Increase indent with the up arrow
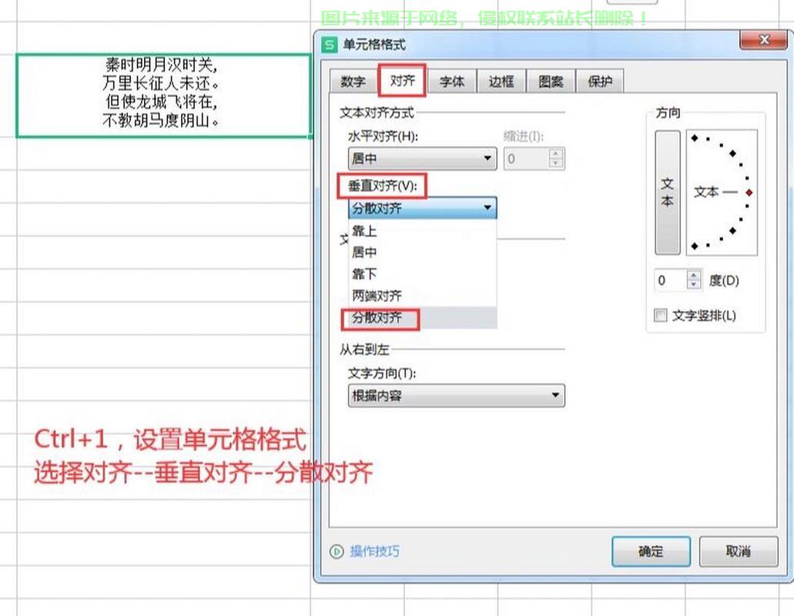The height and width of the screenshot is (616, 794). click(x=556, y=153)
